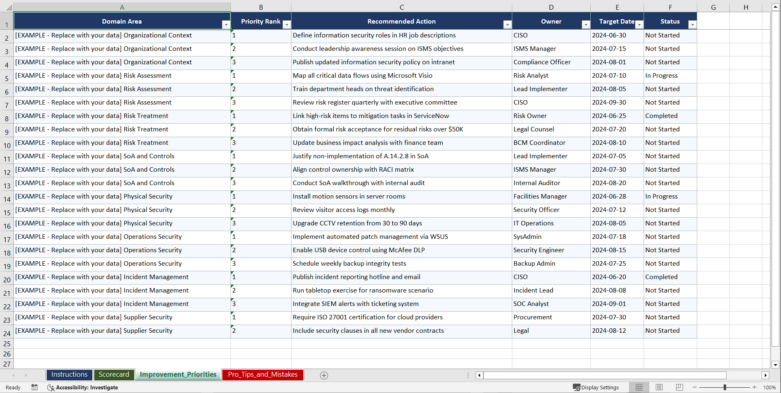Open the Status column filter dropdown

pos(692,24)
